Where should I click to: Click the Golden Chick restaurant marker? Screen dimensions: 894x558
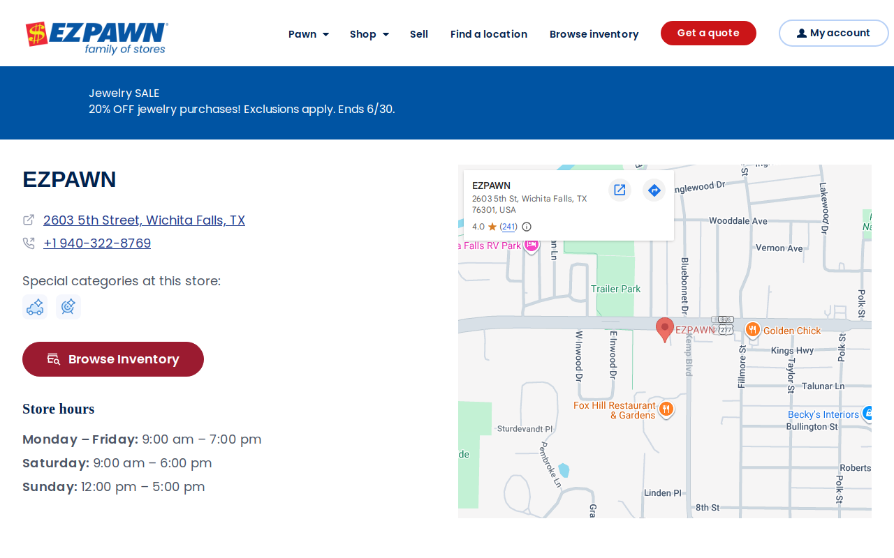752,329
